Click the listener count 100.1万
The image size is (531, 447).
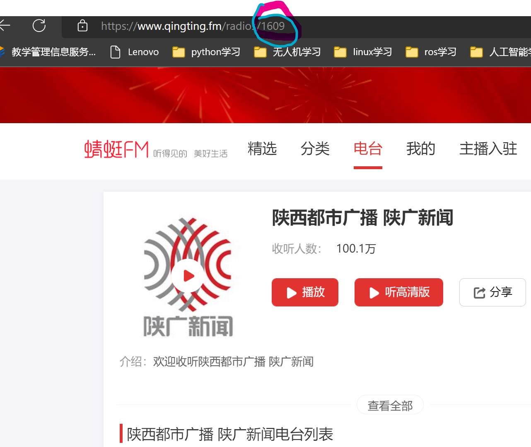(356, 249)
